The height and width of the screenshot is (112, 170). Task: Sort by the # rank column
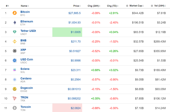coord(7,6)
